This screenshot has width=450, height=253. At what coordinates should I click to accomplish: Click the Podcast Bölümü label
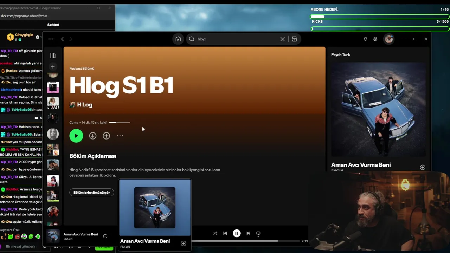coord(82,69)
